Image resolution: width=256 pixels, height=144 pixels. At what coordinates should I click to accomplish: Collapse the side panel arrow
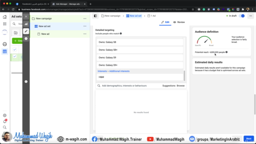[x=26, y=82]
